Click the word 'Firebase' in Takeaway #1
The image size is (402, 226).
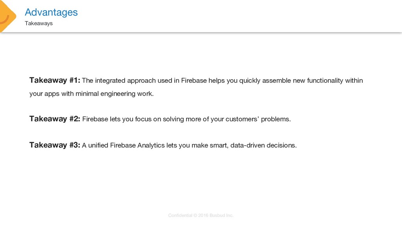pos(194,80)
